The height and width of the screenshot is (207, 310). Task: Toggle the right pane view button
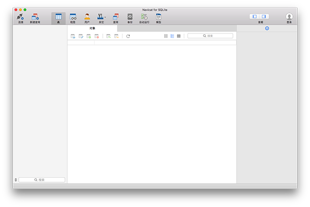point(264,16)
